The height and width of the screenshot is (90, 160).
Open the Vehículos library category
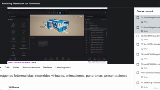(23, 54)
